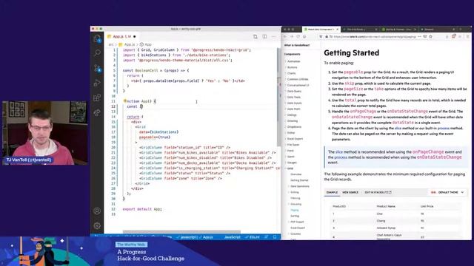Collapse the Grid section in docs sidebar
Screen dimensions: 474x266
290,168
